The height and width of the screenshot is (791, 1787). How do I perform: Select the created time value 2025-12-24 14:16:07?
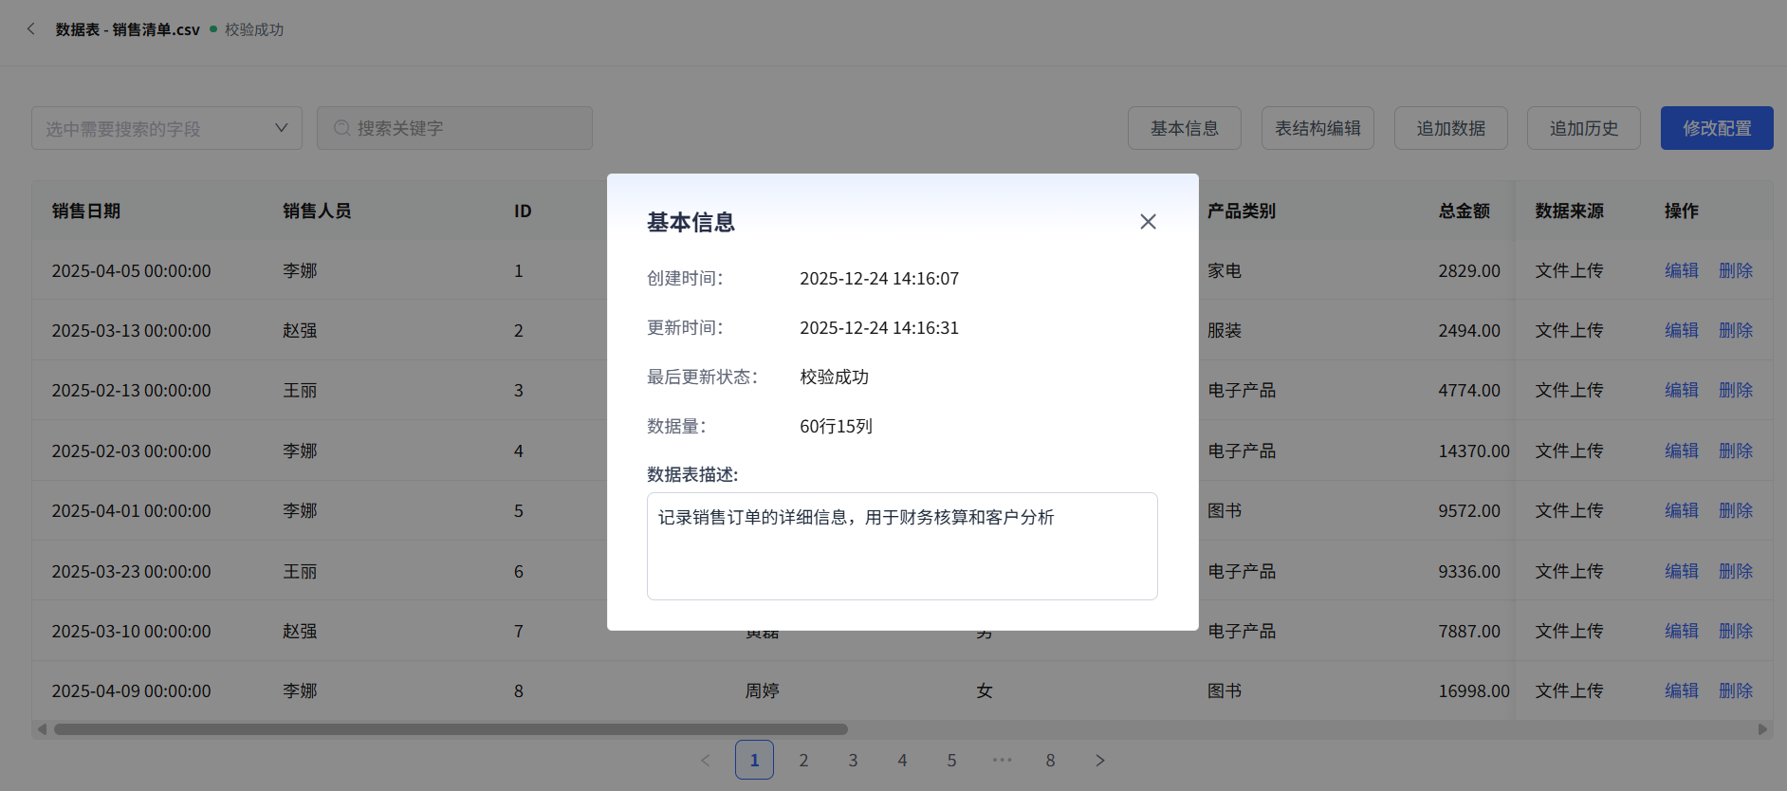pyautogui.click(x=879, y=278)
